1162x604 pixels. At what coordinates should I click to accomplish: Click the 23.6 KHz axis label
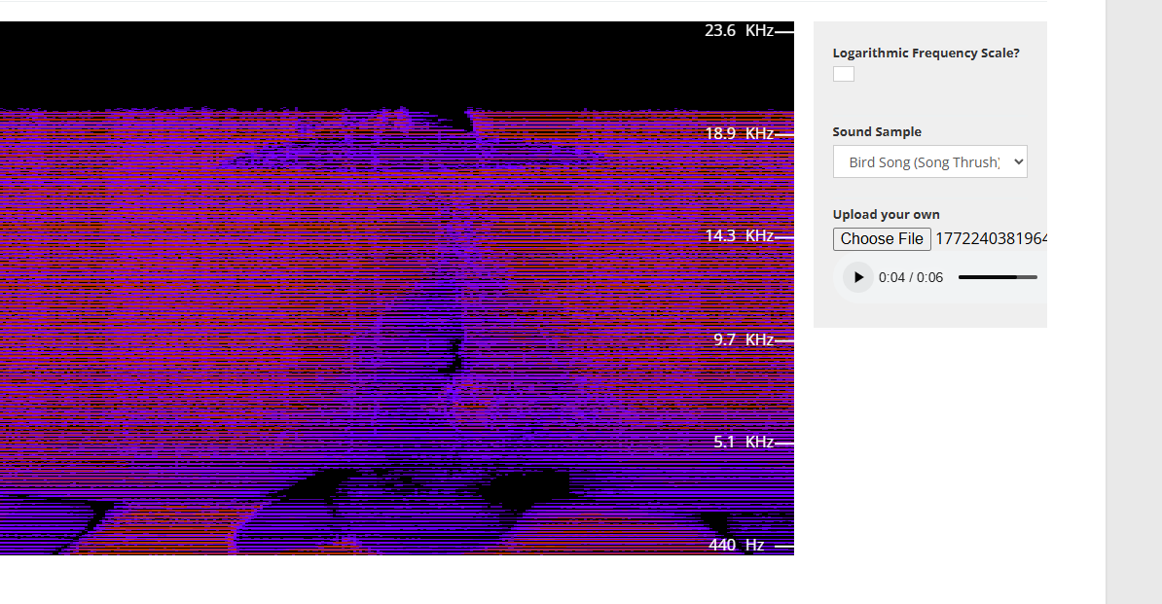coord(739,31)
